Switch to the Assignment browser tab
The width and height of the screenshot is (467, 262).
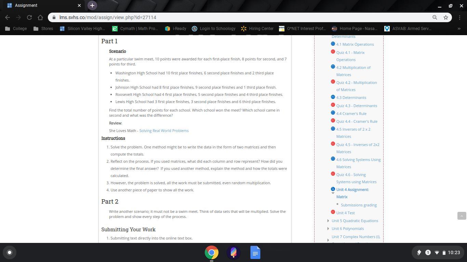pos(42,5)
